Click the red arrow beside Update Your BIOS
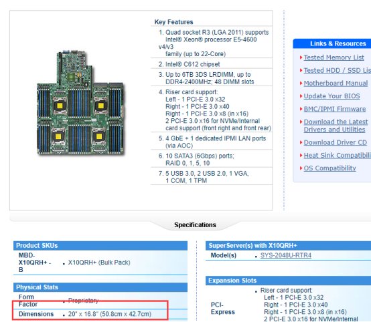 [301, 96]
